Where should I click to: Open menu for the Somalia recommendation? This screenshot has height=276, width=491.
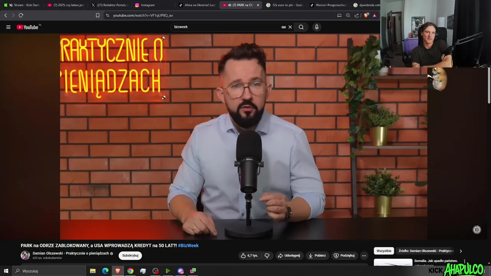click(x=465, y=261)
